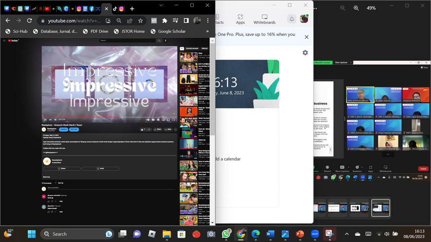Open Zoom Apps tab

(x=240, y=19)
